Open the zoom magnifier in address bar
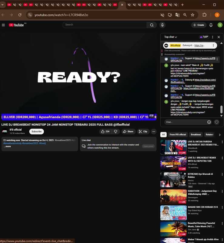The image size is (224, 243). [185, 15]
